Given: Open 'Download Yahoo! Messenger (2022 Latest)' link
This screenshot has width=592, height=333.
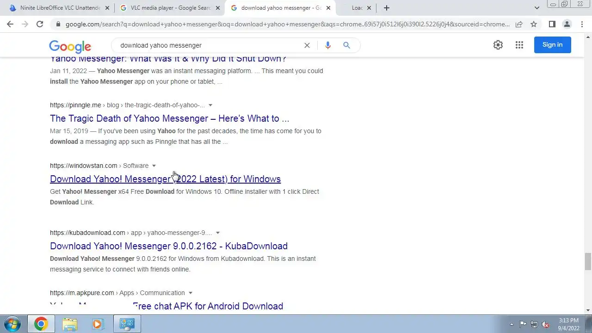Looking at the screenshot, I should (x=165, y=179).
